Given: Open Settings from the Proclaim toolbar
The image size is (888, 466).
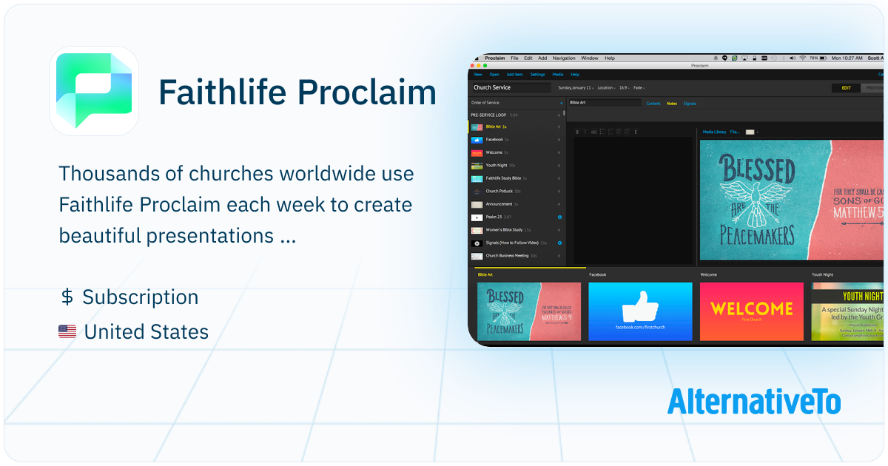Looking at the screenshot, I should [537, 75].
